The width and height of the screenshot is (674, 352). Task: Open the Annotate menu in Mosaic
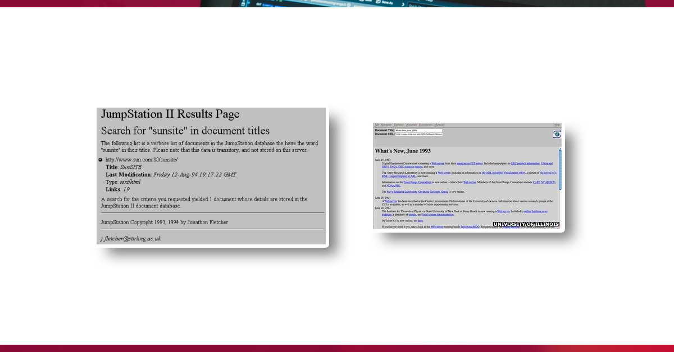click(x=411, y=125)
